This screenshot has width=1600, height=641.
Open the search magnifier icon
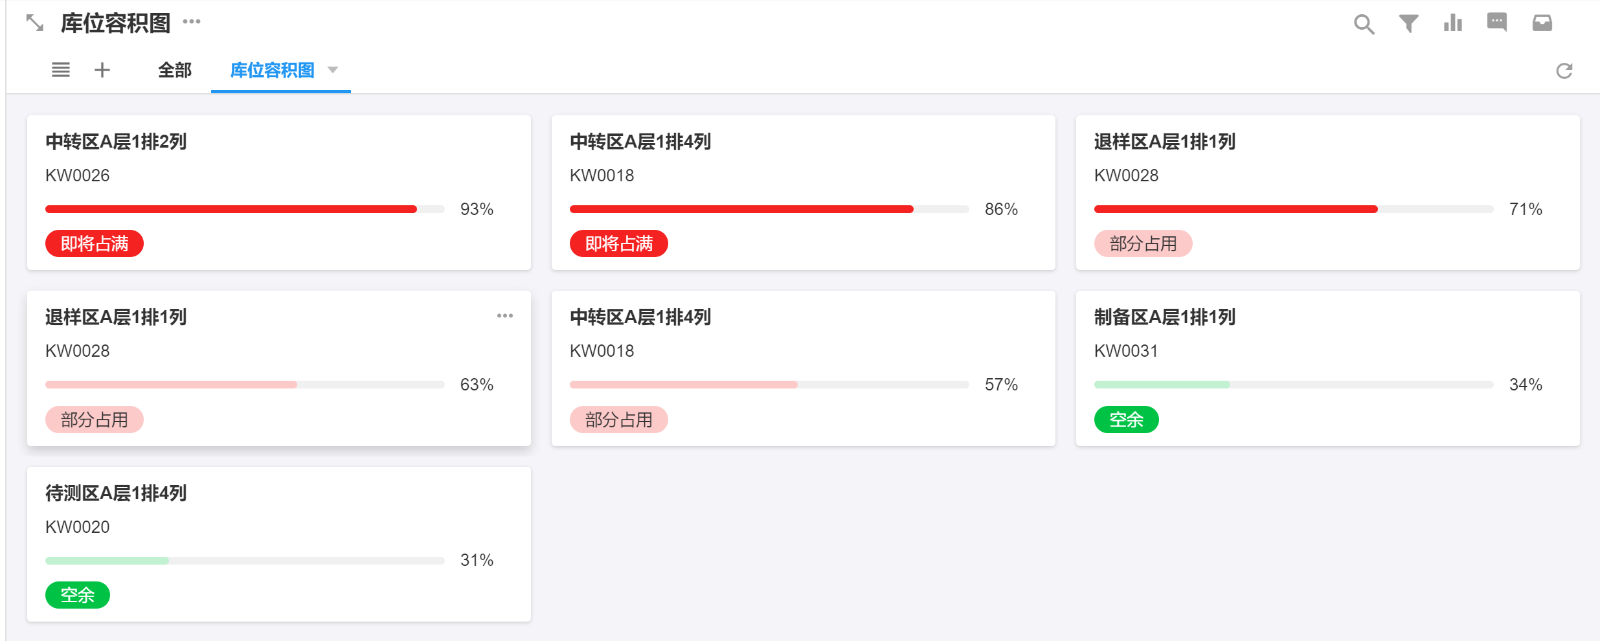pos(1364,24)
